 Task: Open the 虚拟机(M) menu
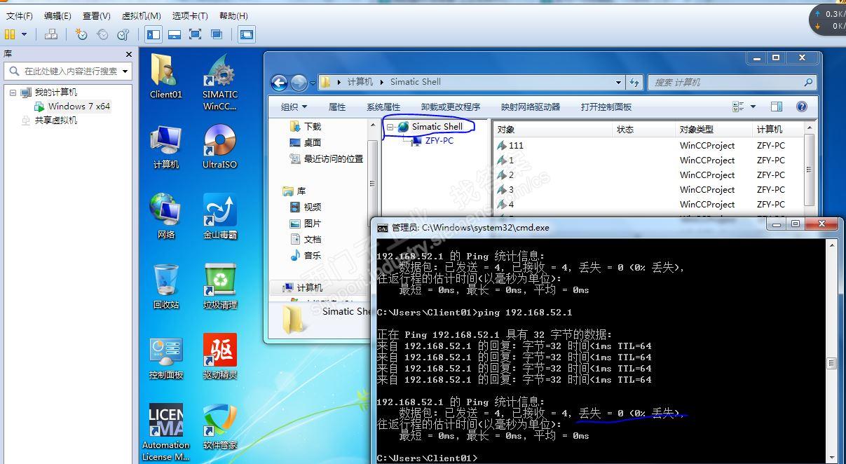coord(141,15)
